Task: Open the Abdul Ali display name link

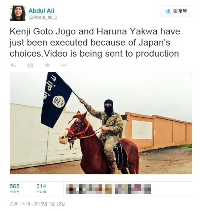Action: [x=41, y=10]
